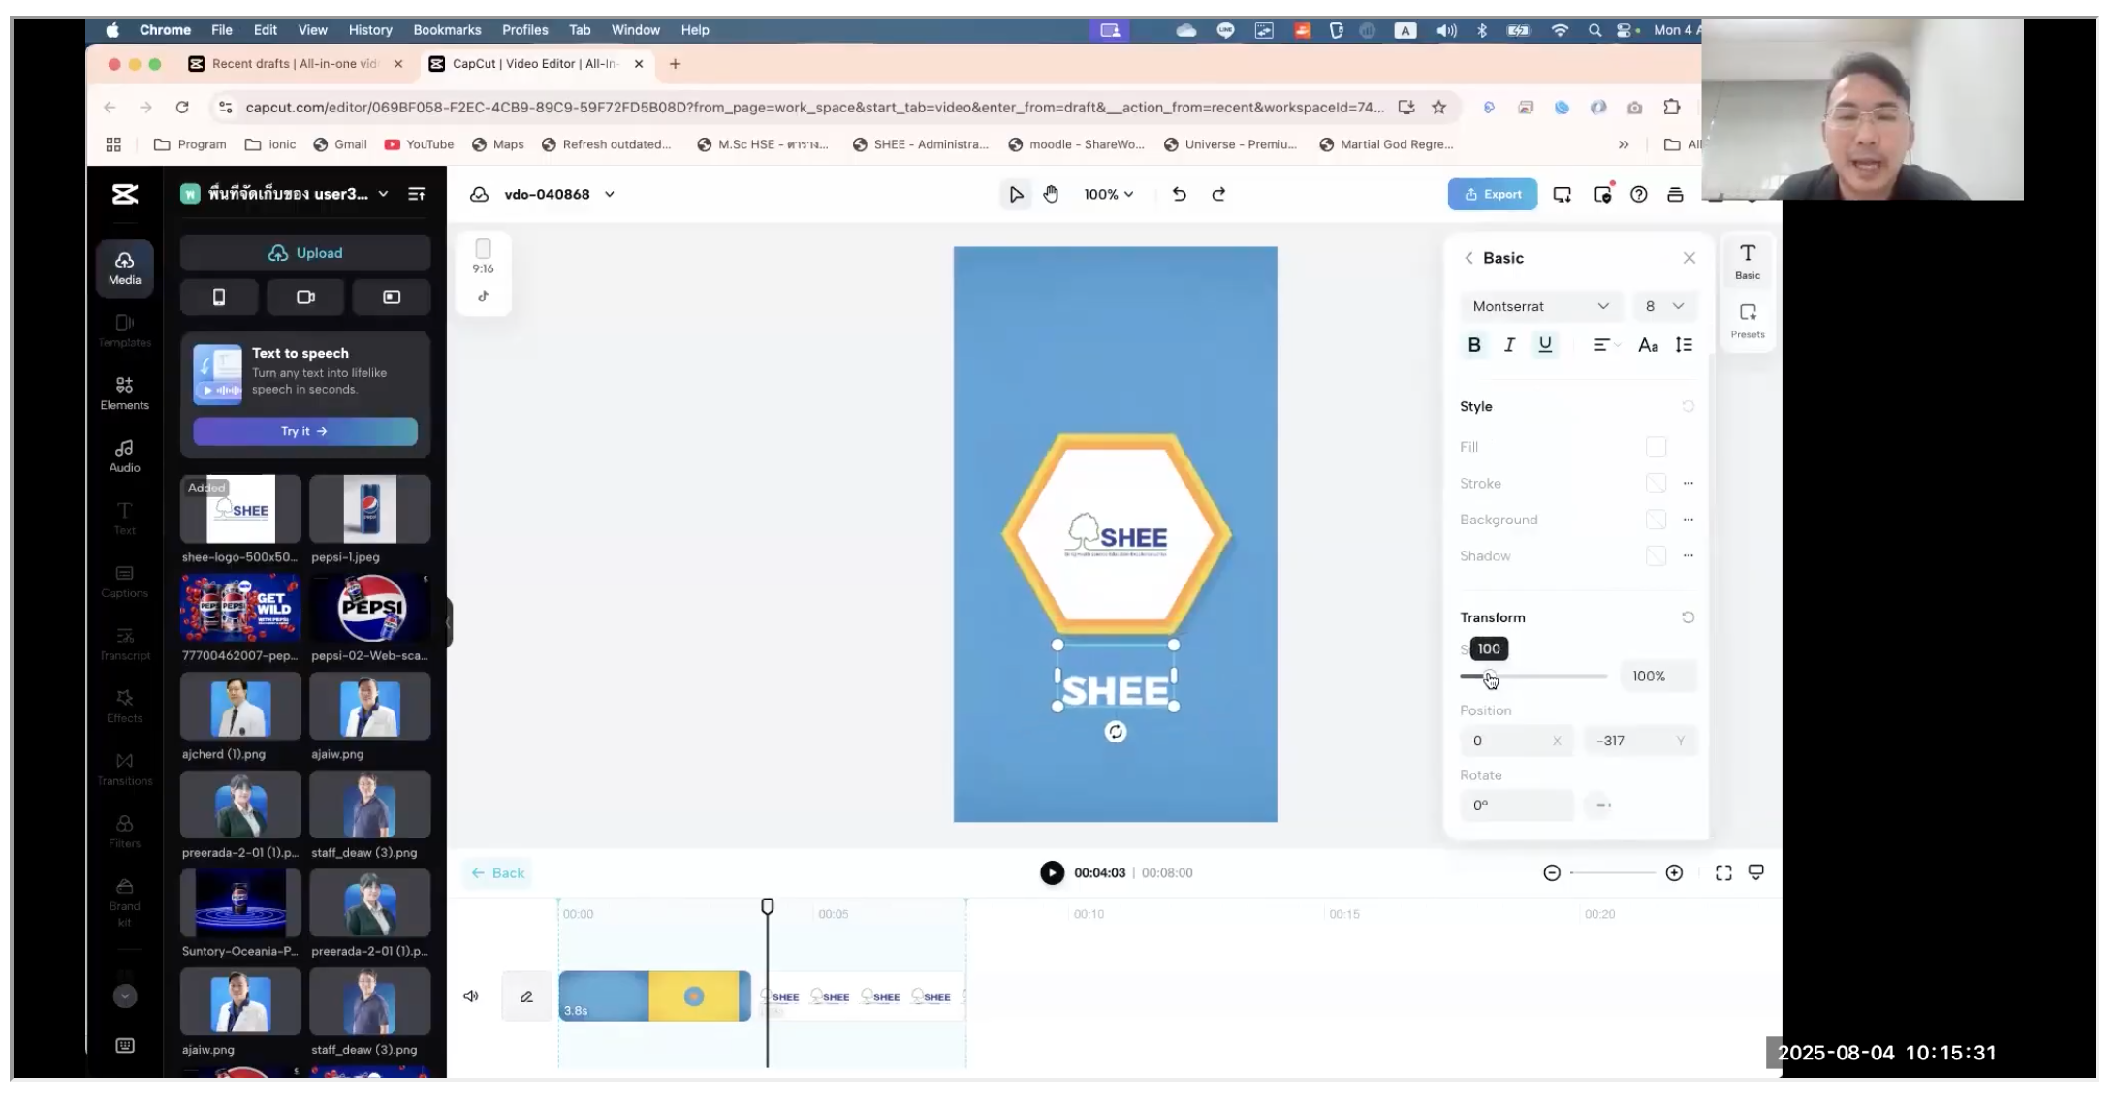Enable the Shadow style checkbox
The height and width of the screenshot is (1105, 2115).
pyautogui.click(x=1656, y=556)
